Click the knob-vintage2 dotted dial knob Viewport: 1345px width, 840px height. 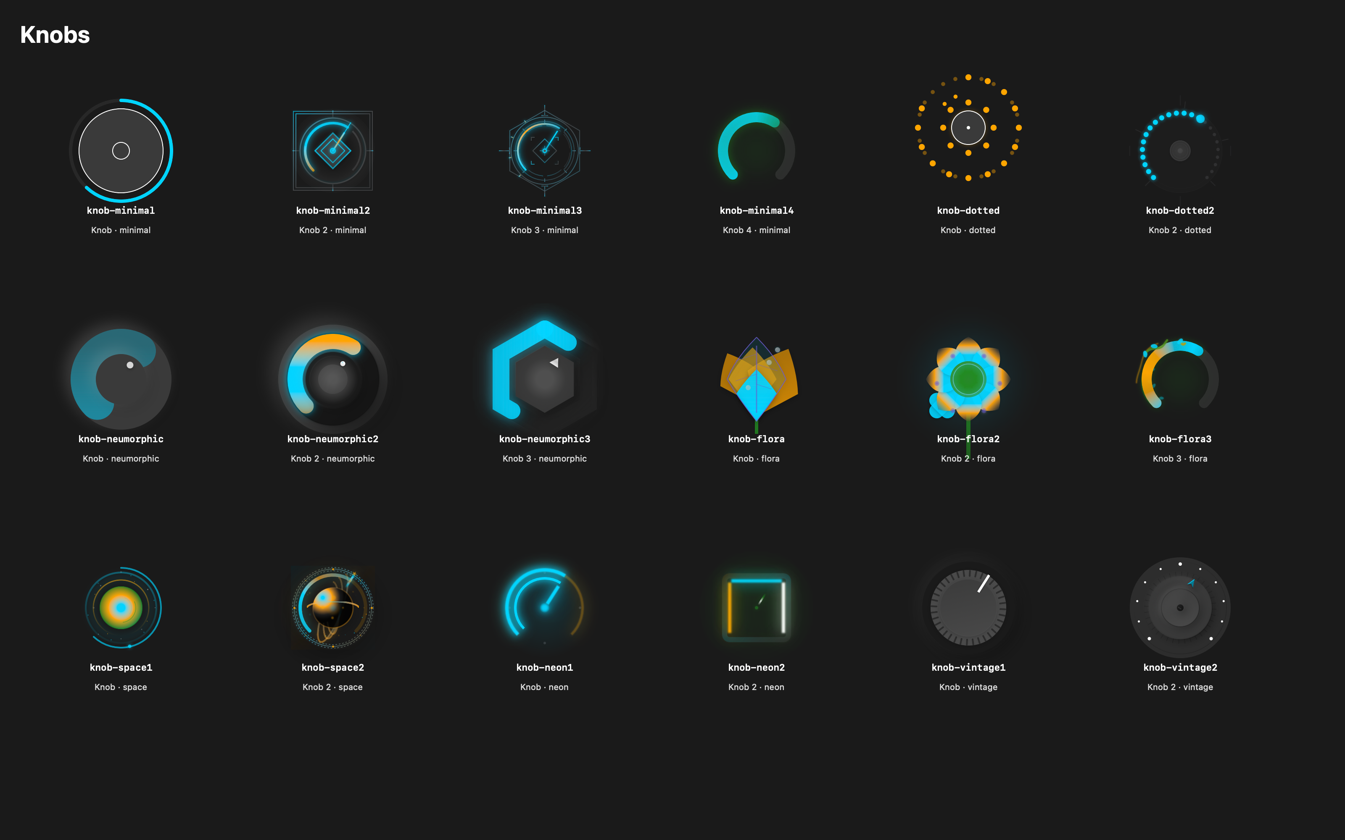pos(1180,607)
